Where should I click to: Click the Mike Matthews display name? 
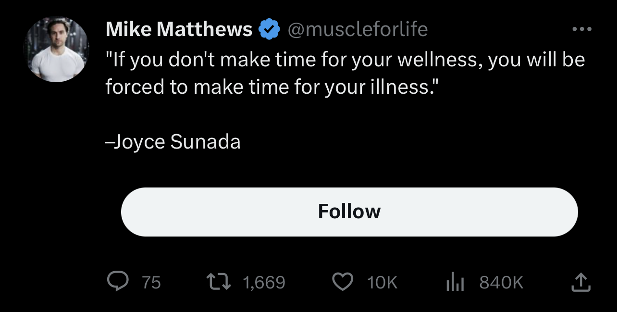[178, 29]
